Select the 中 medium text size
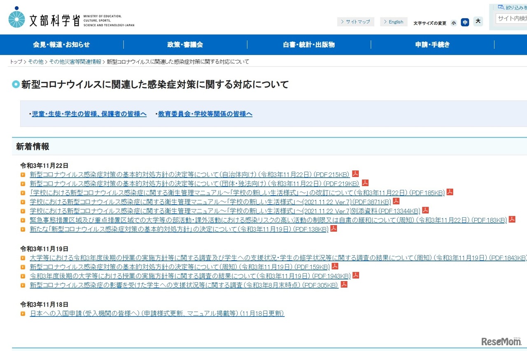527x351 pixels. coord(465,23)
